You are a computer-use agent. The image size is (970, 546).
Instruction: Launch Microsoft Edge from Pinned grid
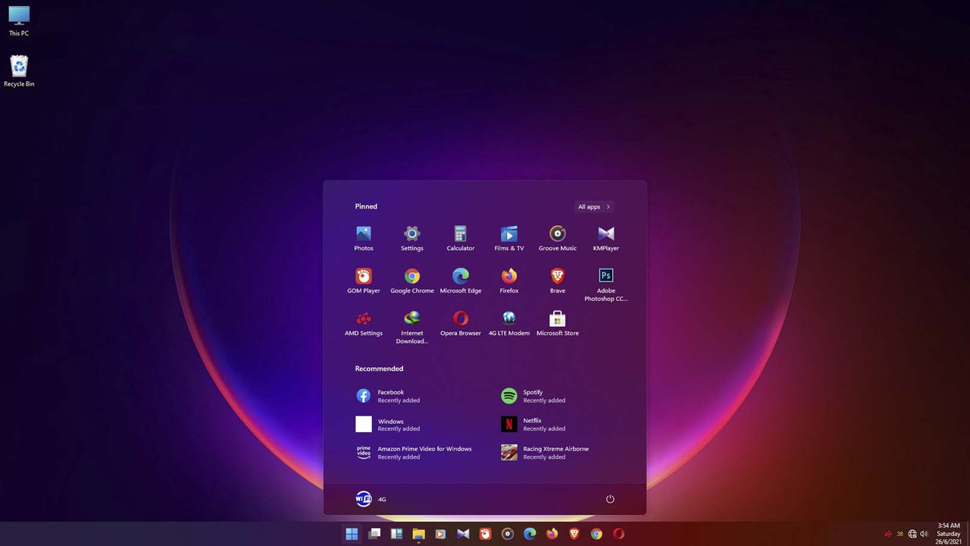point(461,281)
